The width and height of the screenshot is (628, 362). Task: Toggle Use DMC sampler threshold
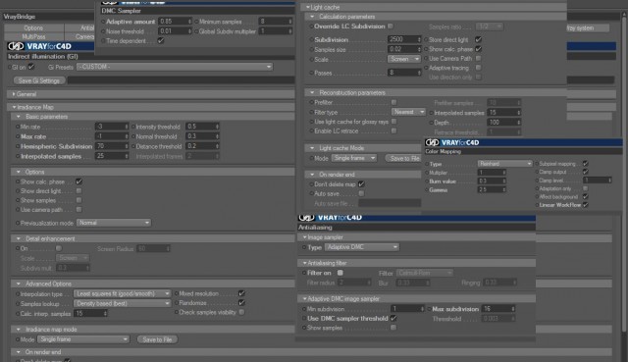point(393,319)
